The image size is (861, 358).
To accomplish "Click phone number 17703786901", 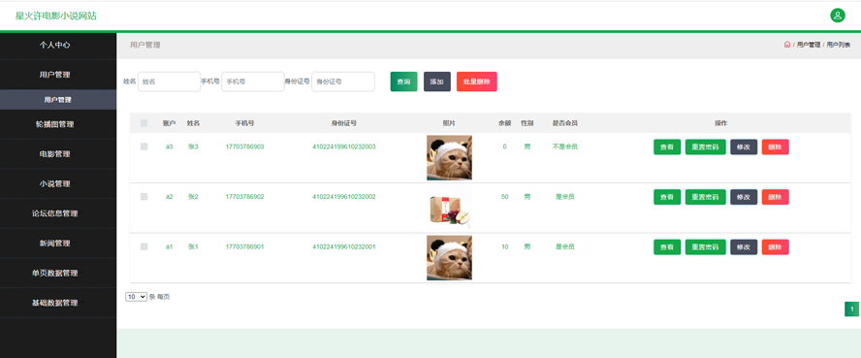I will (x=245, y=246).
